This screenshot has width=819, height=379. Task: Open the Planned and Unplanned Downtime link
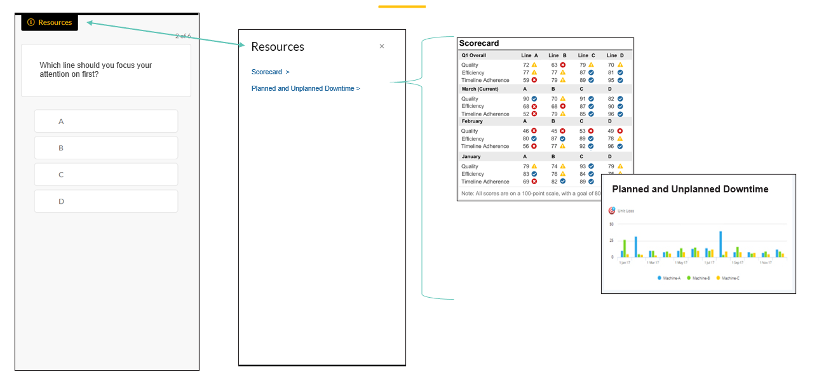click(305, 88)
